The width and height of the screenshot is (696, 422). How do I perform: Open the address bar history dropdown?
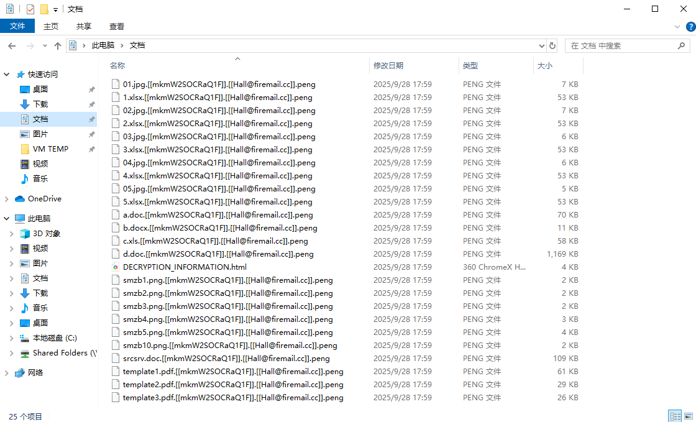541,46
